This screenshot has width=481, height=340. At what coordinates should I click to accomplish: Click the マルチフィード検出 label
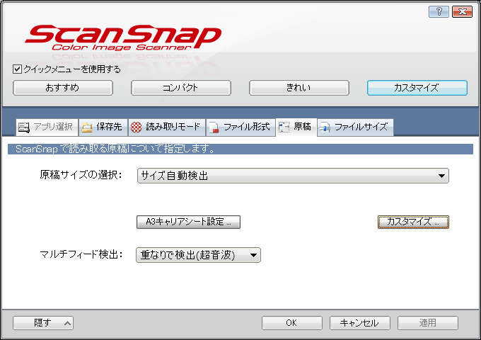(x=81, y=254)
